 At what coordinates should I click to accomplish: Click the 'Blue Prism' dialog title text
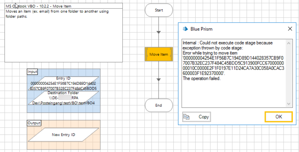(x=201, y=29)
